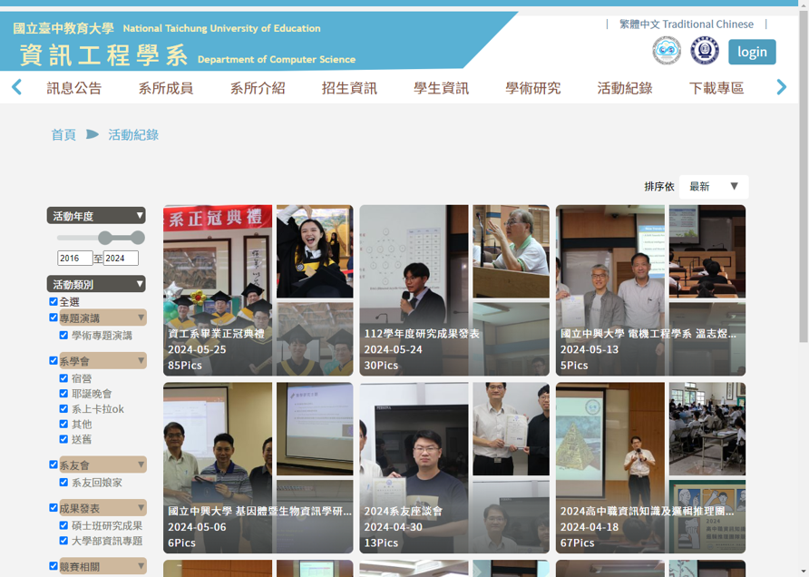809x577 pixels.
Task: Open the cloud logo icon beside login
Action: point(667,51)
